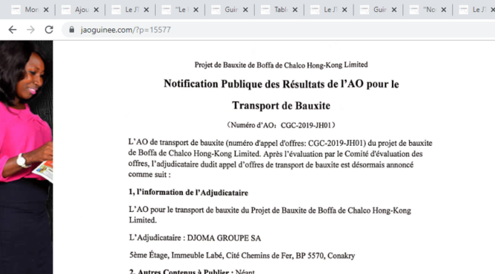495x274 pixels.
Task: Click the woman in pink advertisement image
Action: [x=26, y=157]
